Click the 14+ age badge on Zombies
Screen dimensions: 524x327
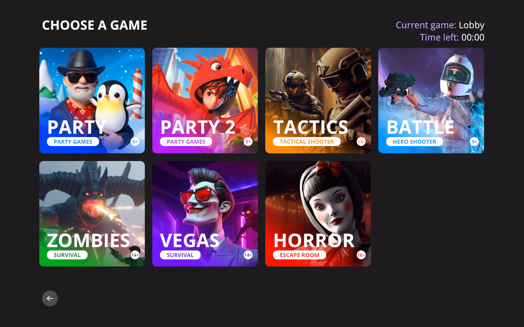[135, 255]
